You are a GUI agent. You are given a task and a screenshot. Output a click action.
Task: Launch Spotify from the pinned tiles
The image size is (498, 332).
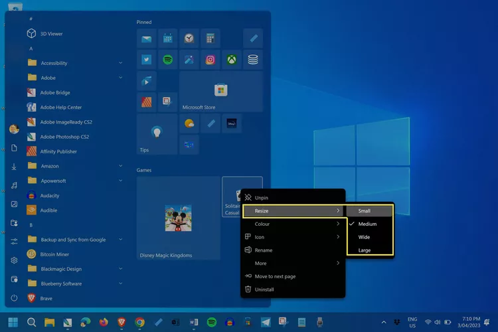click(x=168, y=60)
